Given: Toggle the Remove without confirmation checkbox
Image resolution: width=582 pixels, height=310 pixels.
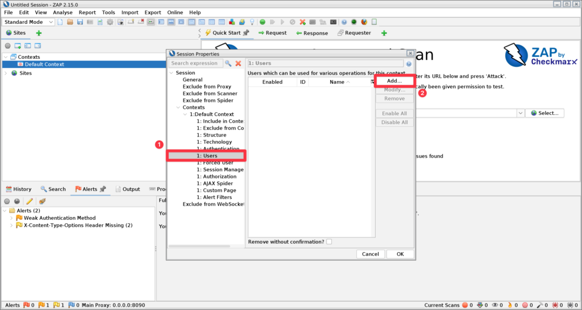Looking at the screenshot, I should click(329, 242).
